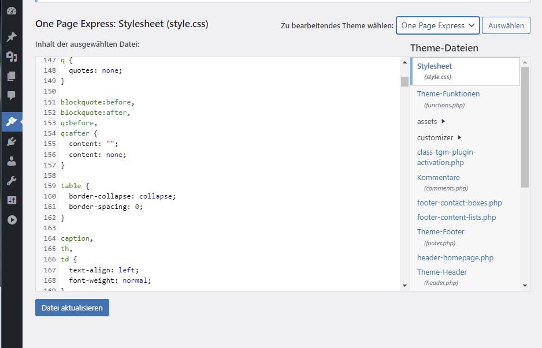Open the Media library icon
This screenshot has width=542, height=348.
[x=12, y=57]
